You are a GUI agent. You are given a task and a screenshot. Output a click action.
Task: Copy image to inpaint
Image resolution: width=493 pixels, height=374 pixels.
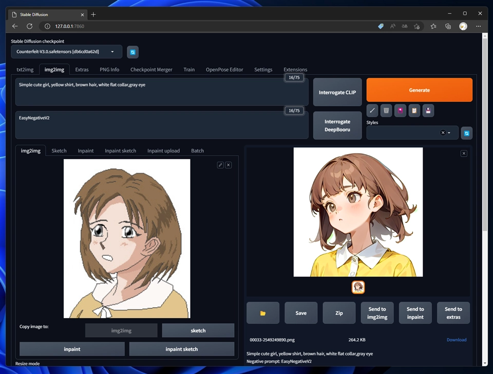point(72,349)
